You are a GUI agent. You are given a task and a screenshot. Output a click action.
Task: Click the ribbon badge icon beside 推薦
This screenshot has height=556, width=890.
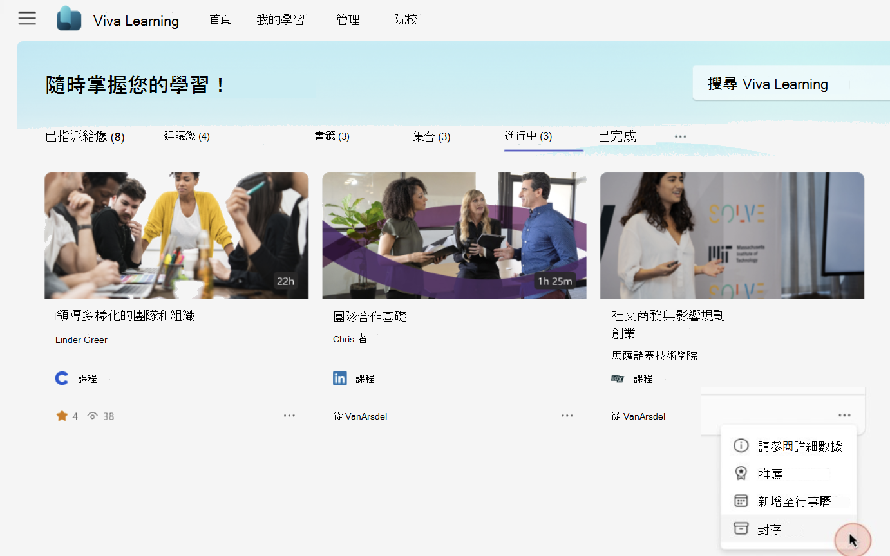point(741,474)
